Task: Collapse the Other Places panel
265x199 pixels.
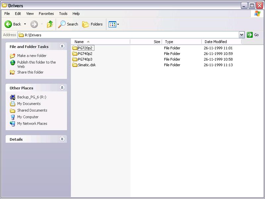Action: [62, 88]
